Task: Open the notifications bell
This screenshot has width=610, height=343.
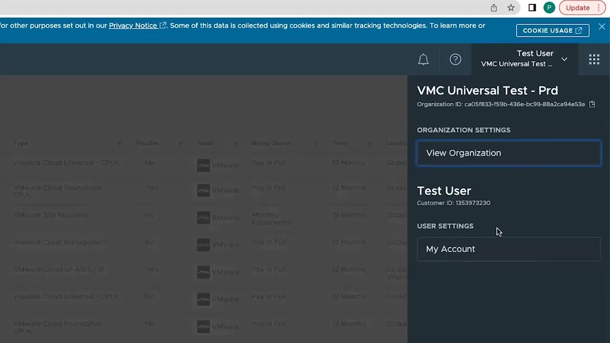Action: coord(423,60)
